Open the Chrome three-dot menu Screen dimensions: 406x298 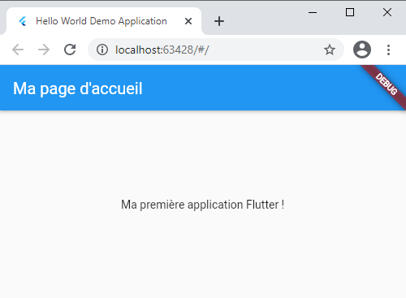tap(388, 50)
